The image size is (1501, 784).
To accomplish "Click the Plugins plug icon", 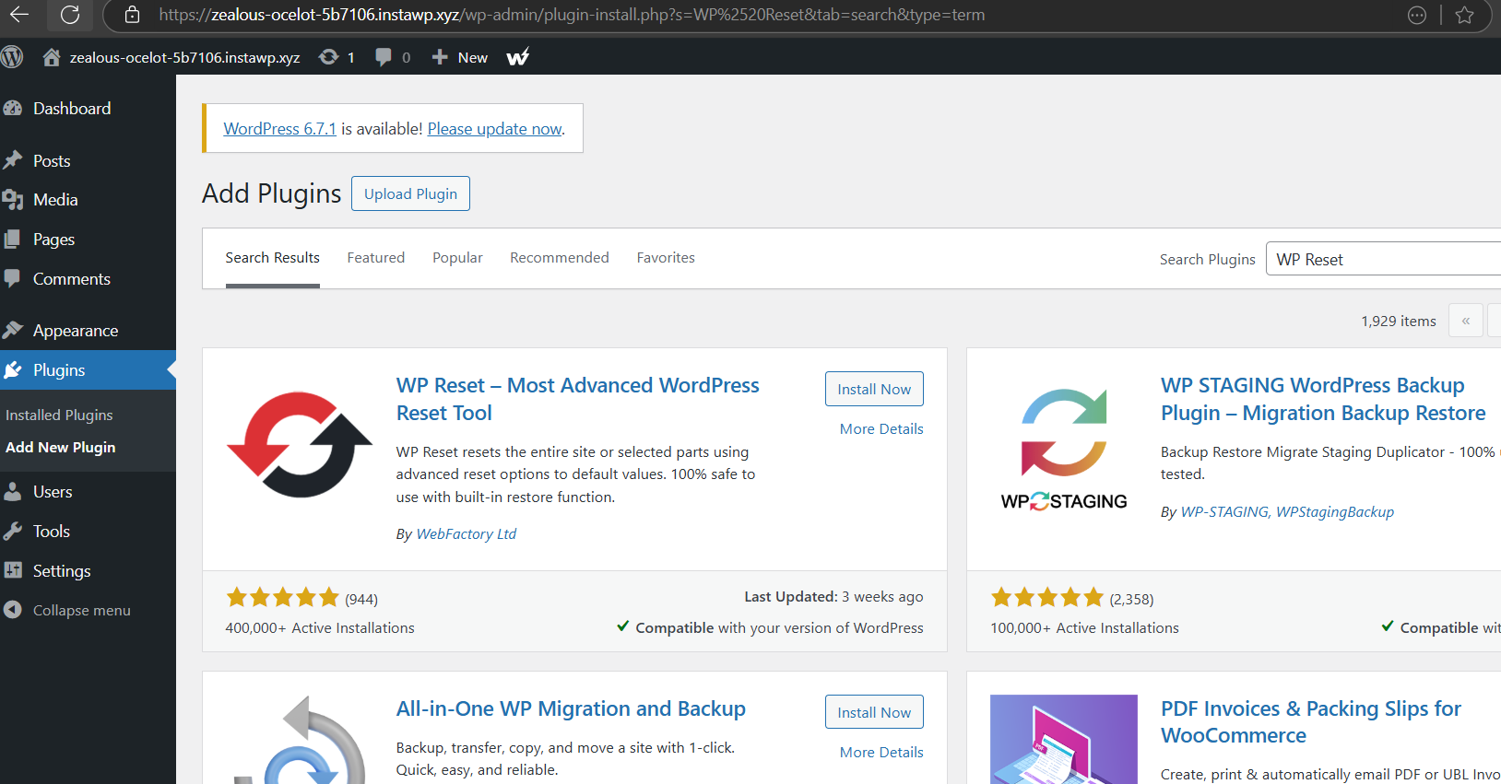I will (13, 370).
